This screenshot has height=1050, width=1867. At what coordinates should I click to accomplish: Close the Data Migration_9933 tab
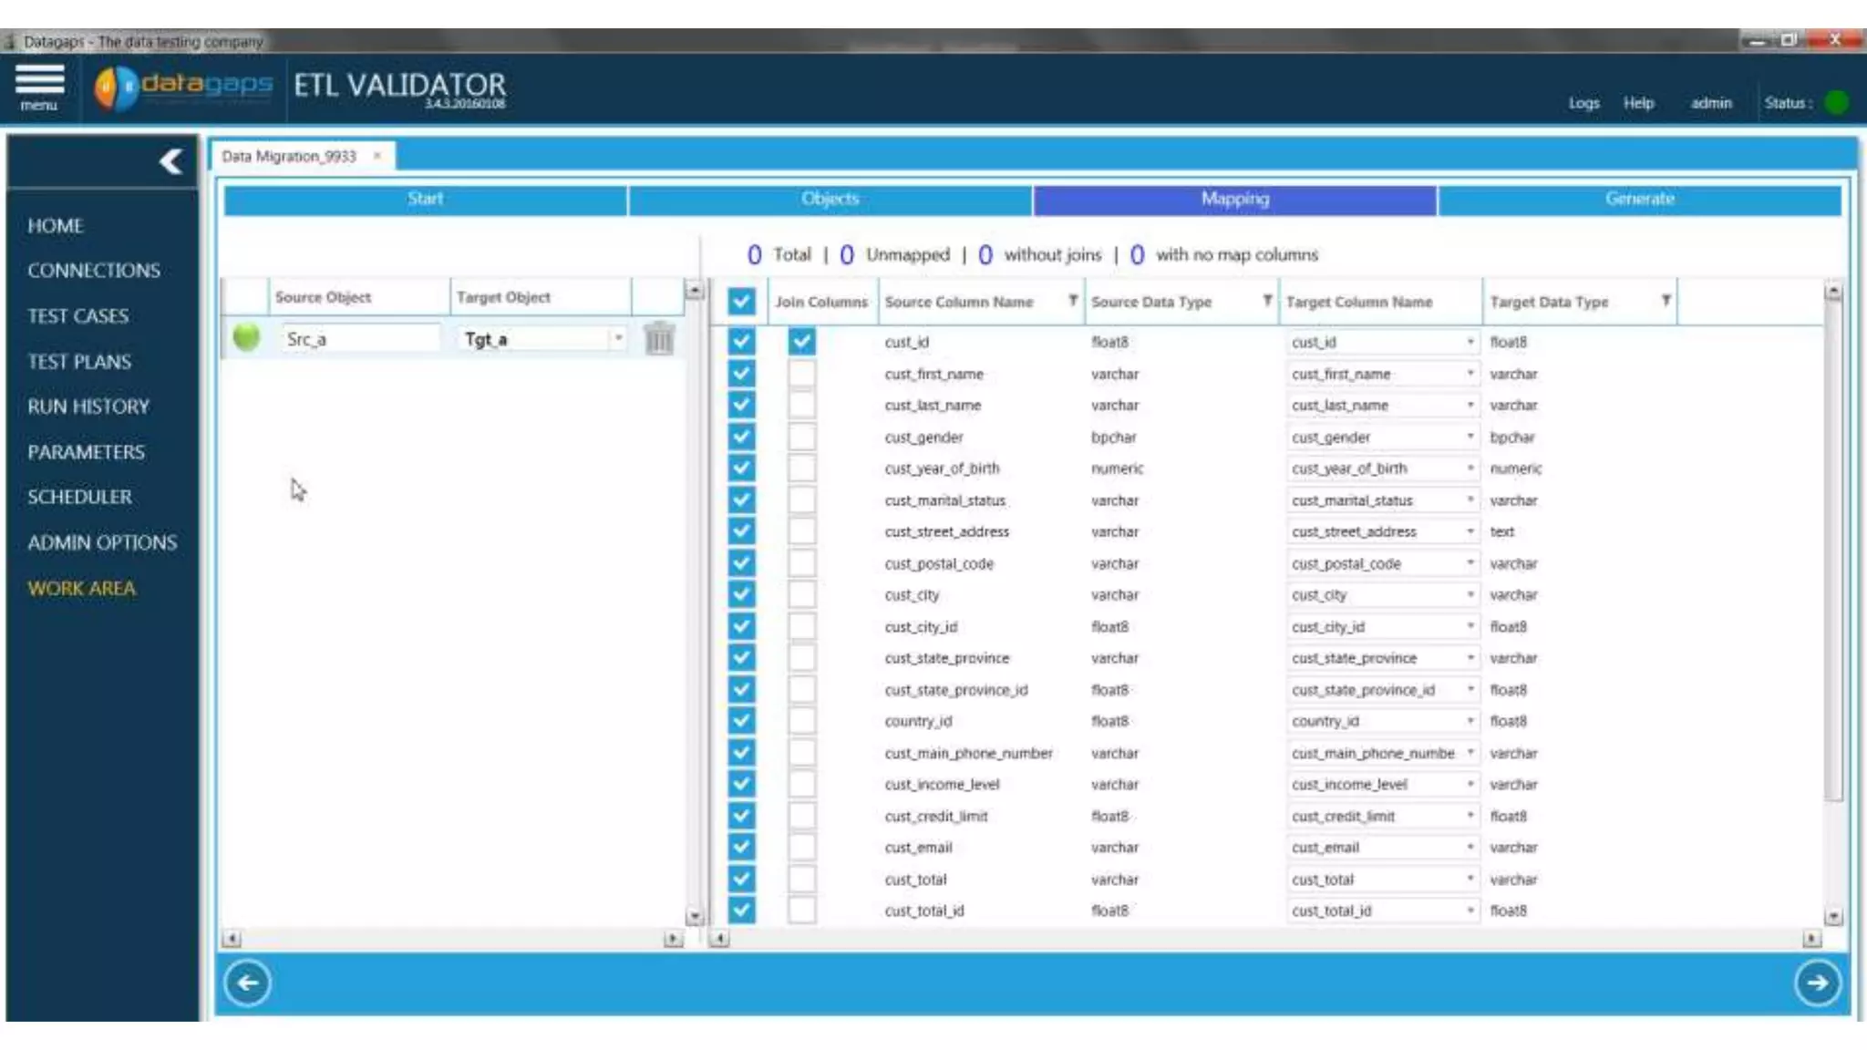377,156
